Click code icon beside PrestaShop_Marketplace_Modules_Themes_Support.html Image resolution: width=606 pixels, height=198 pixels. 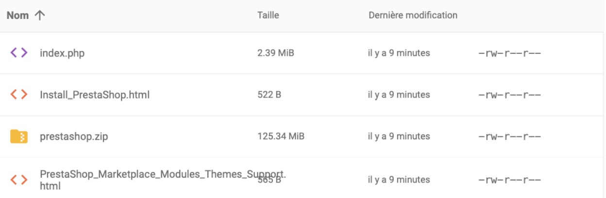click(x=19, y=180)
